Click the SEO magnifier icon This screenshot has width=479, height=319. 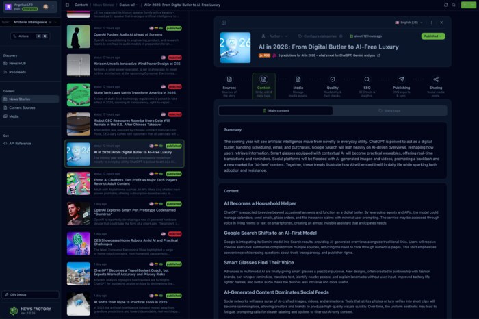tap(367, 79)
